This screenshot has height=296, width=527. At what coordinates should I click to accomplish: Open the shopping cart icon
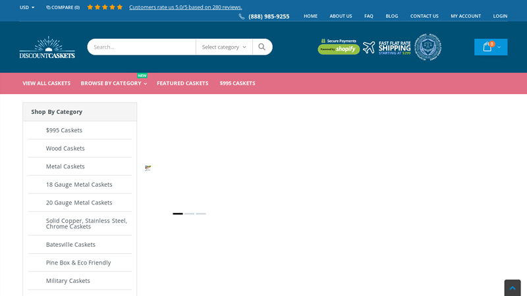[487, 47]
